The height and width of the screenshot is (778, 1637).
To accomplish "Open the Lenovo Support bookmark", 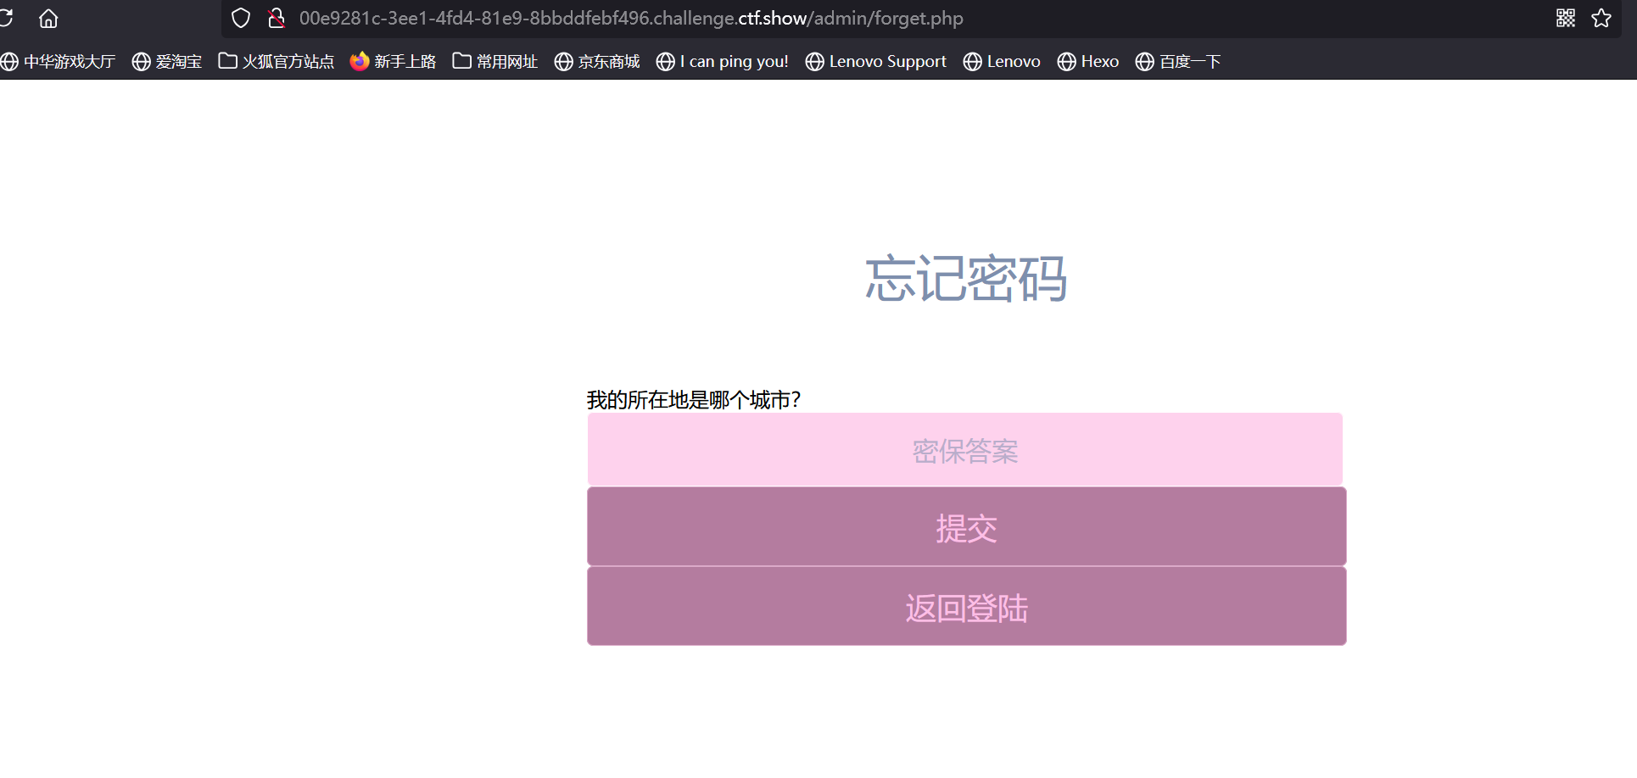I will click(x=874, y=61).
